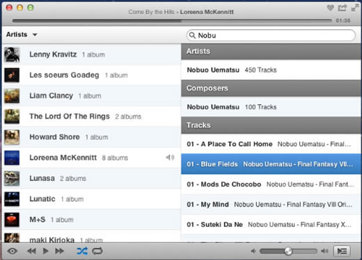
Task: Select Lunatic artist row
Action: click(91, 199)
